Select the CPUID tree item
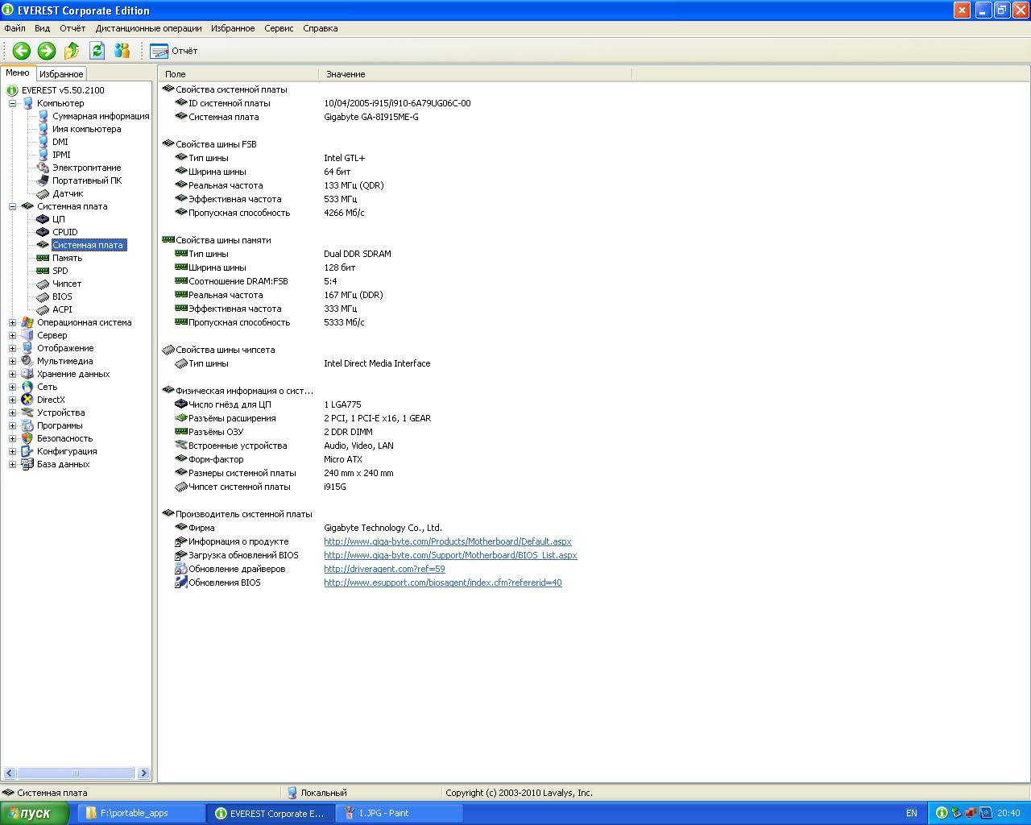This screenshot has height=825, width=1031. [64, 232]
